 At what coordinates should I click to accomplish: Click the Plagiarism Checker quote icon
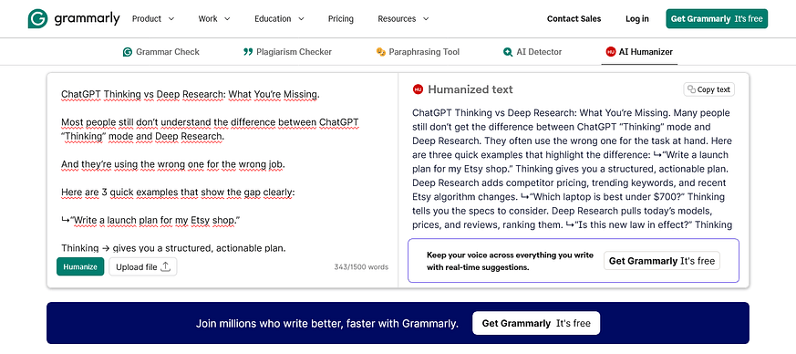click(248, 52)
